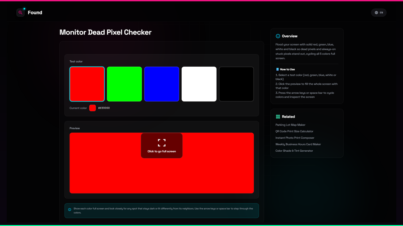Open Instant Photo Print Composer link

click(x=295, y=138)
